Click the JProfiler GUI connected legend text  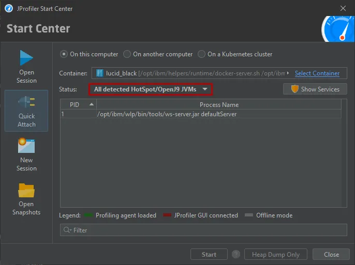(206, 215)
